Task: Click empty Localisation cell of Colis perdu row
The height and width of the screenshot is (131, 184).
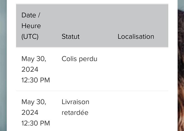Action: point(141,69)
